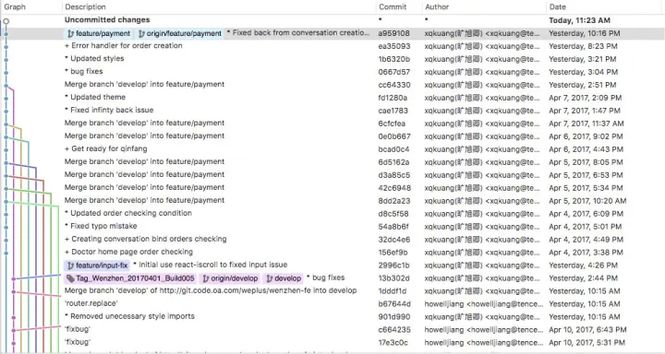Click the Commit column header

[x=393, y=6]
